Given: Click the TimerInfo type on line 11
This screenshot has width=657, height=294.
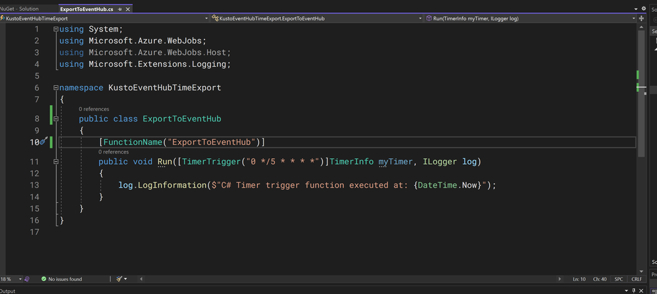Looking at the screenshot, I should [x=352, y=161].
